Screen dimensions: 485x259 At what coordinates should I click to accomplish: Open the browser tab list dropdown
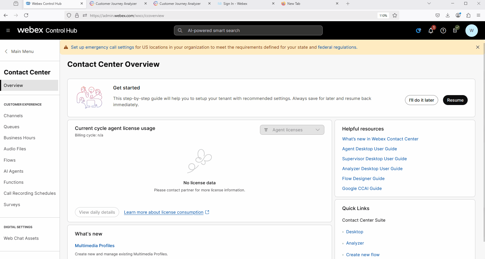(429, 4)
